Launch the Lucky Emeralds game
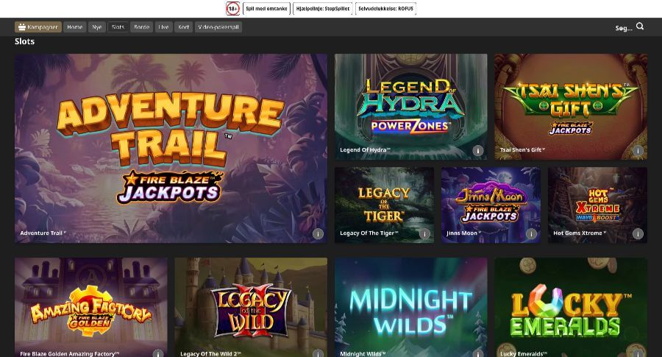662x357 pixels. click(x=571, y=308)
